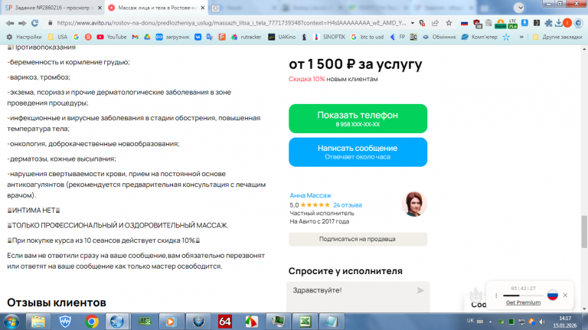Open the Комп'ютер bookmark
This screenshot has width=588, height=330.
click(x=479, y=37)
